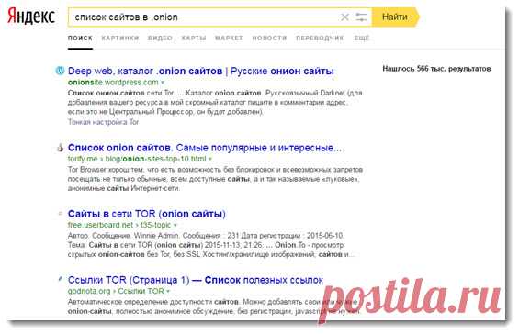Screen dimensions: 519x334
Task: Expand dropdown arrow after godnota.org Ссылки TOR
Action: point(168,292)
